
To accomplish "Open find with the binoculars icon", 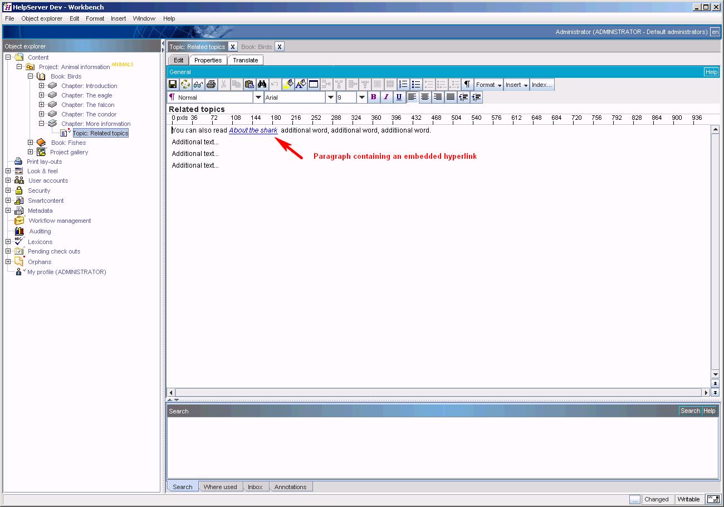I will coord(262,85).
